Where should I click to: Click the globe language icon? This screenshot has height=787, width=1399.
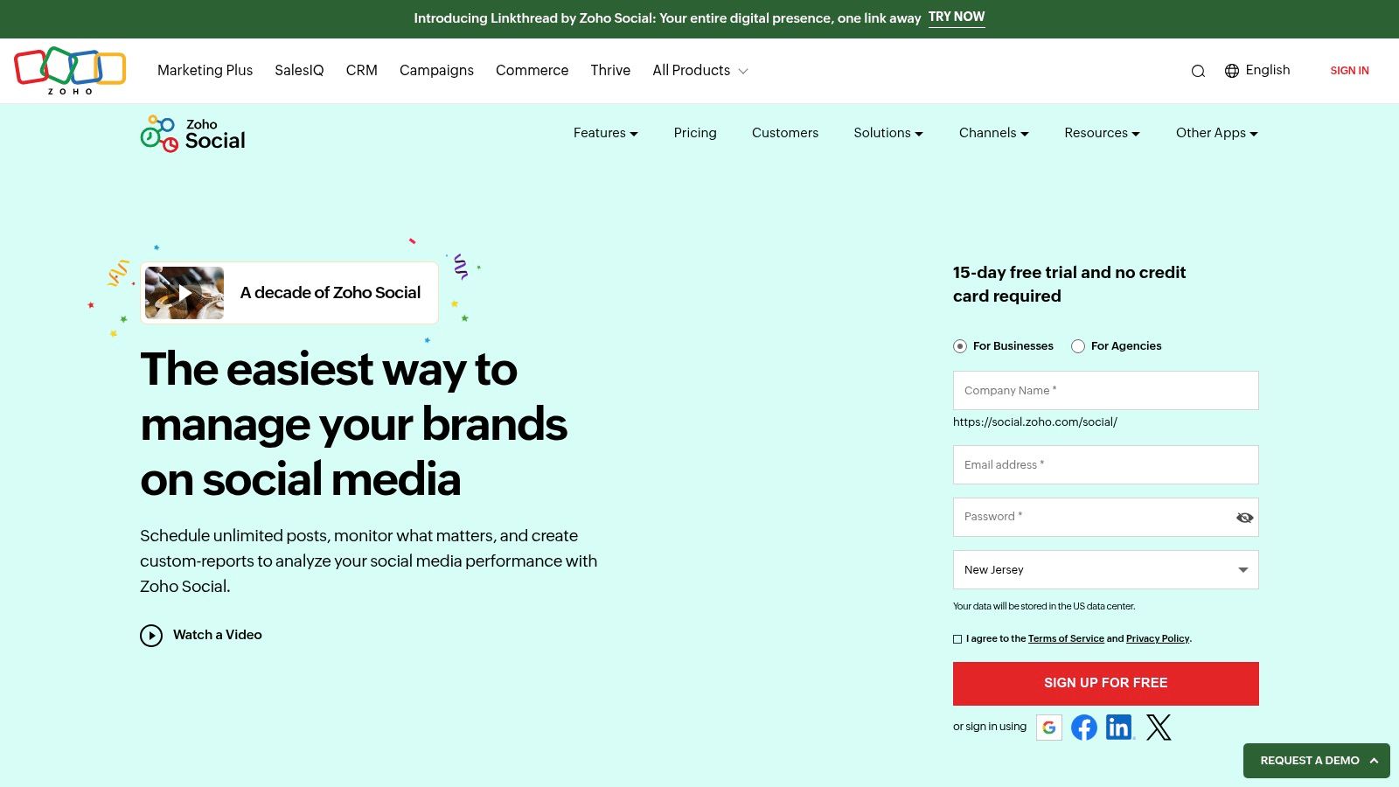point(1232,71)
